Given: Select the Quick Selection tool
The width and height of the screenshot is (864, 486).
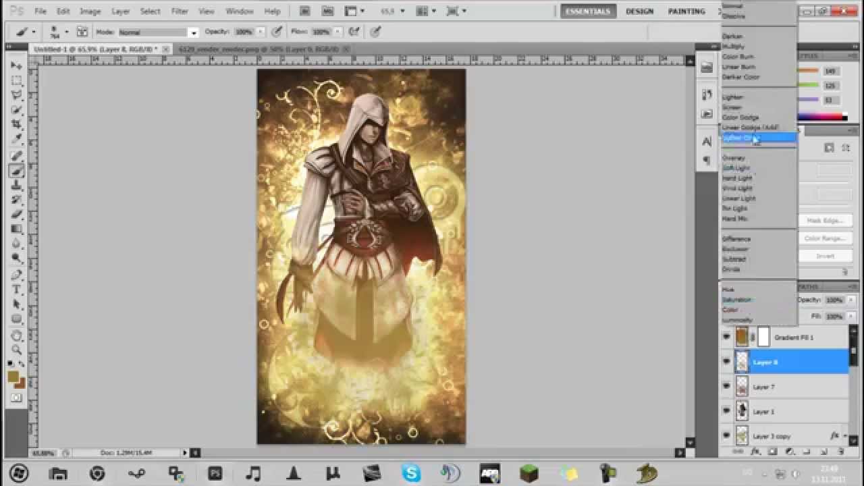Looking at the screenshot, I should pyautogui.click(x=17, y=110).
